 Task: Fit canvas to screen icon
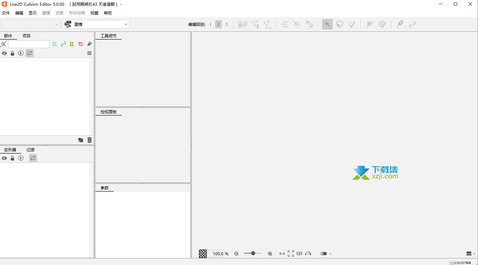tap(291, 254)
